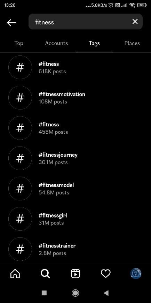
Task: Open the Activity heart icon
Action: point(105,274)
